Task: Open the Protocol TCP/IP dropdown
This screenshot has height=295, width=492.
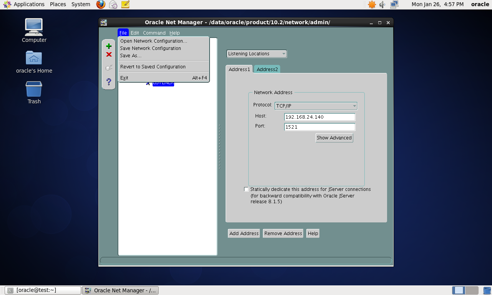Action: [316, 106]
